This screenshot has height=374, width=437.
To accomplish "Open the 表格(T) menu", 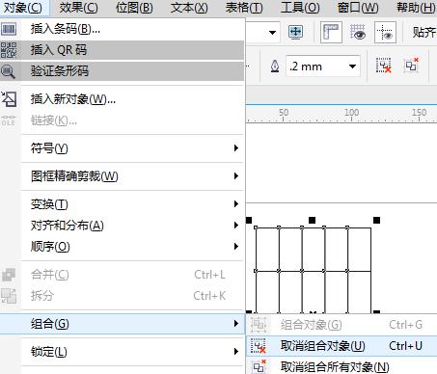I will tap(244, 8).
